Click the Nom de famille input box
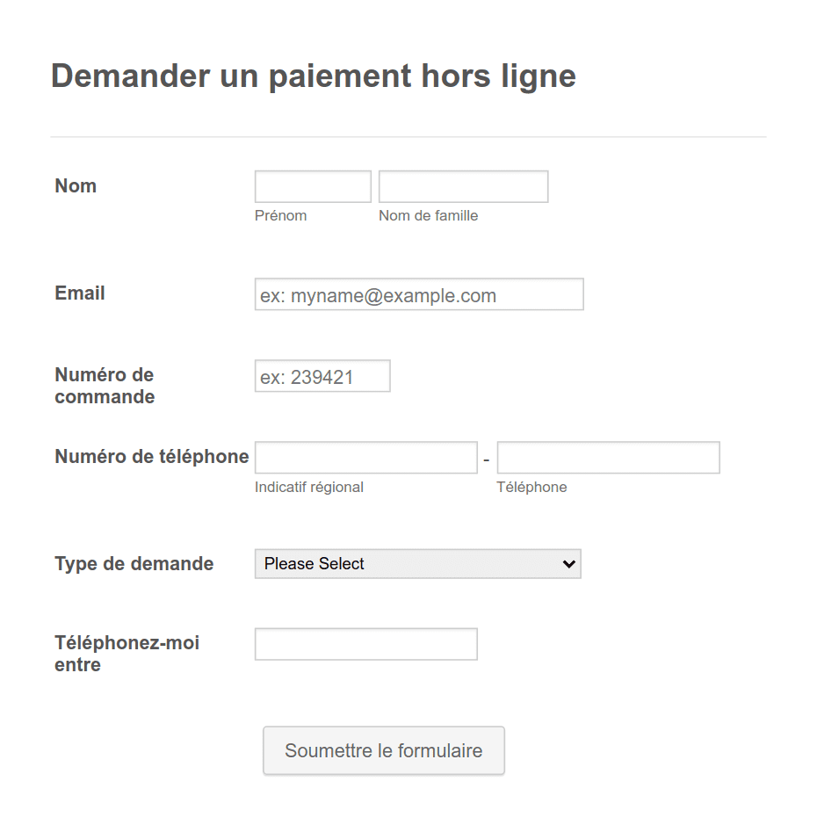Image resolution: width=817 pixels, height=825 pixels. coord(464,186)
